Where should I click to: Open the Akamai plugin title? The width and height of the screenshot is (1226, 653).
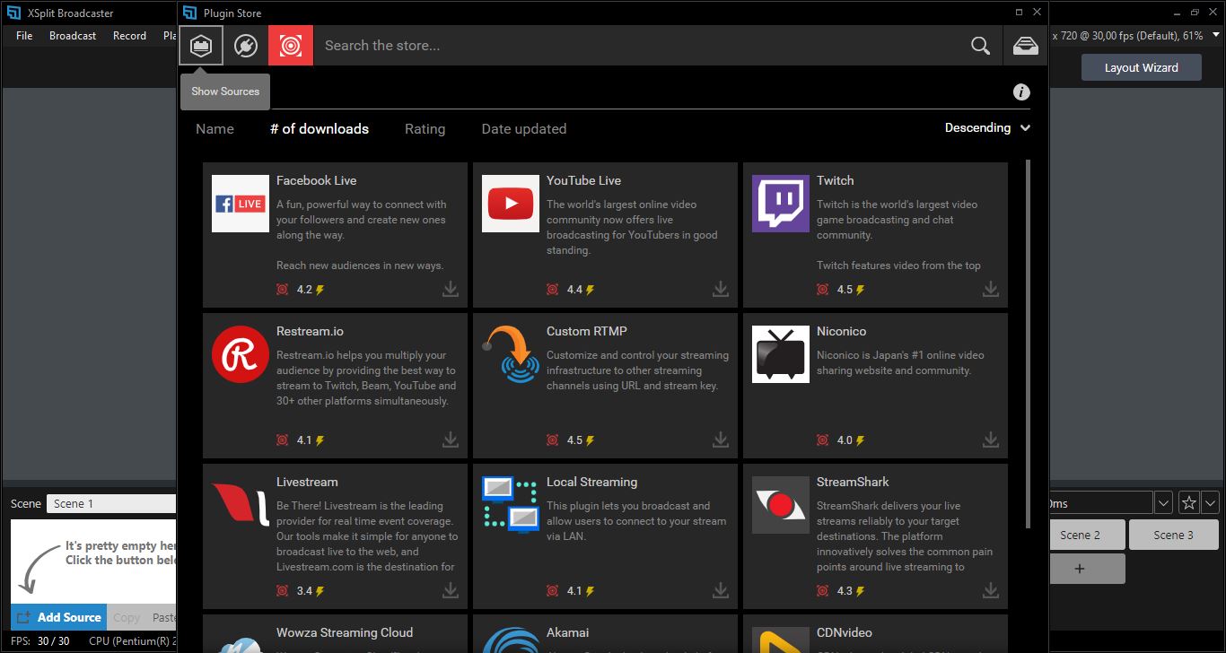point(567,632)
